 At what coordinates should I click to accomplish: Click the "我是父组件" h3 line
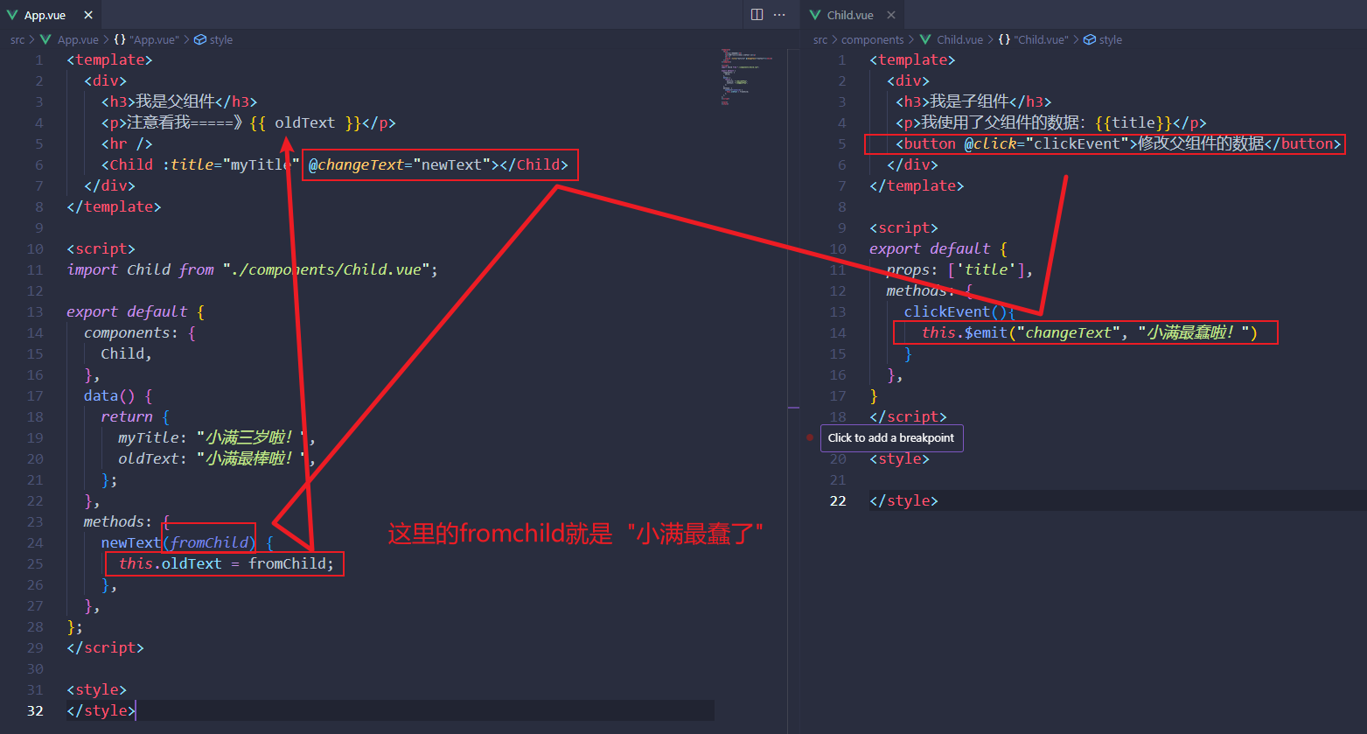pos(179,101)
